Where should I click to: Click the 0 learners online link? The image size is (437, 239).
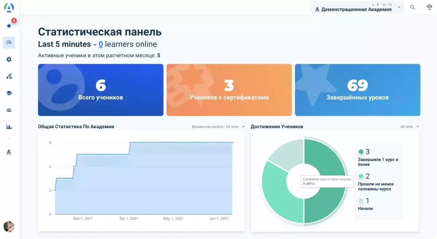[101, 44]
